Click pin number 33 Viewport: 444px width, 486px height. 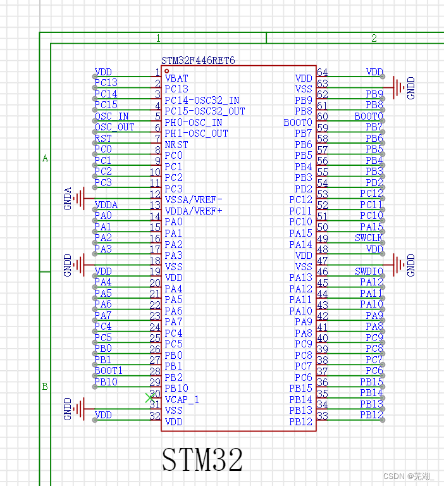(322, 416)
